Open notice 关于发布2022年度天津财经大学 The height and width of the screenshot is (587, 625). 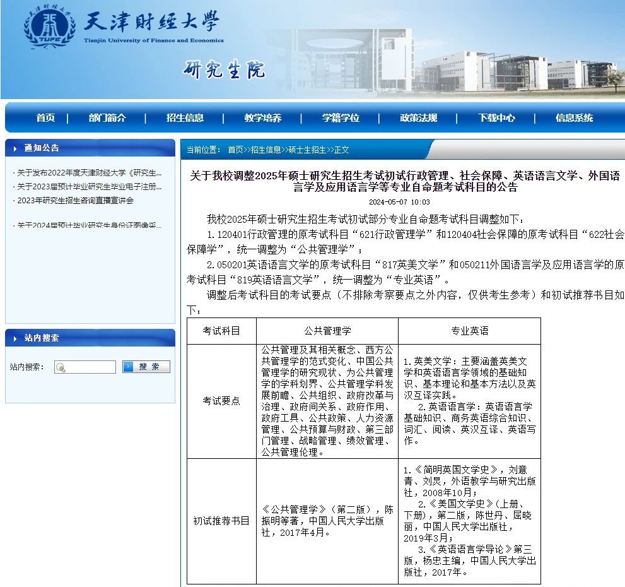point(90,173)
